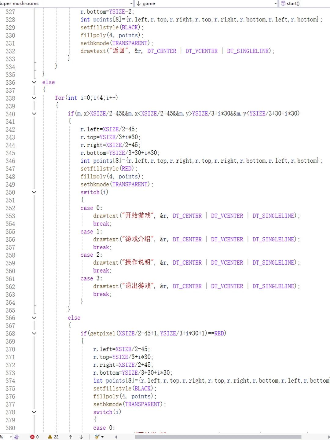Collapse the else block at line 366
The width and height of the screenshot is (330, 440).
click(34, 318)
